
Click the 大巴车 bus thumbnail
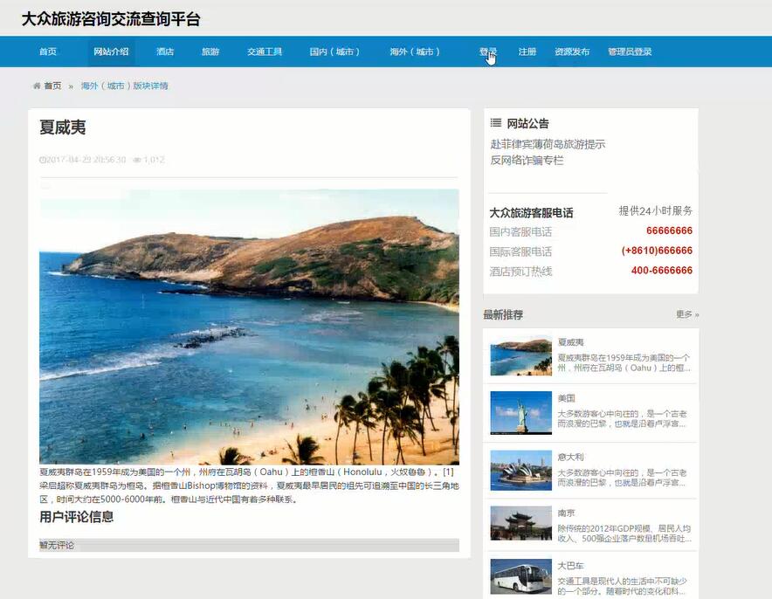[520, 576]
